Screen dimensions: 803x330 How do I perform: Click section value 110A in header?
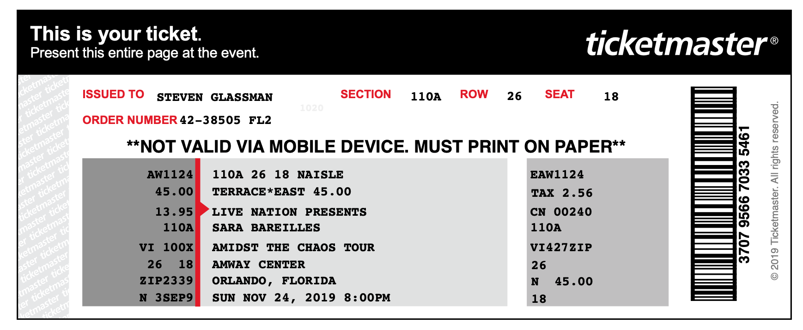point(426,97)
